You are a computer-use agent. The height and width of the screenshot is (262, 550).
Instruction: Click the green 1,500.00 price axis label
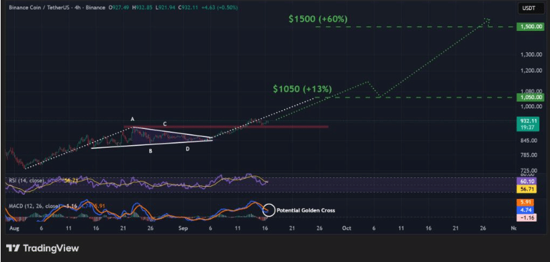click(x=531, y=27)
